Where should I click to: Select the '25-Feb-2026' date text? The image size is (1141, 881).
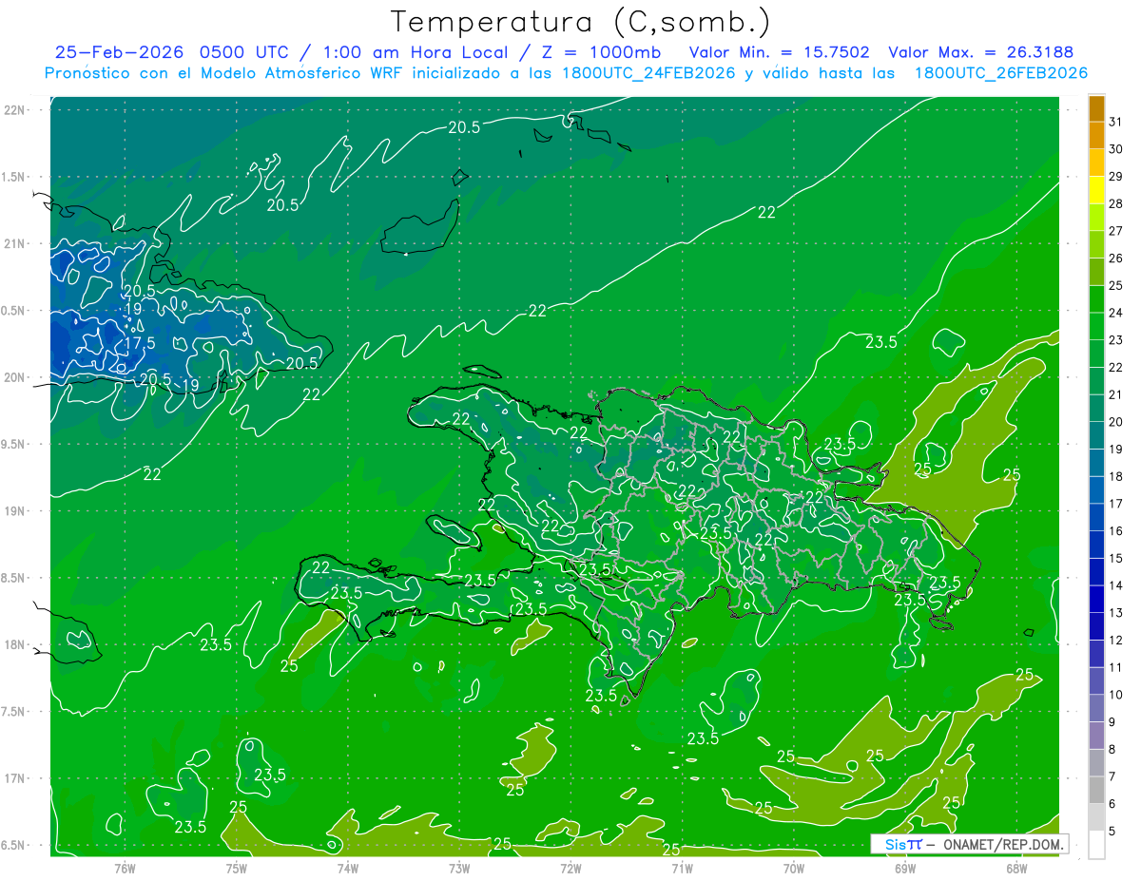click(120, 52)
